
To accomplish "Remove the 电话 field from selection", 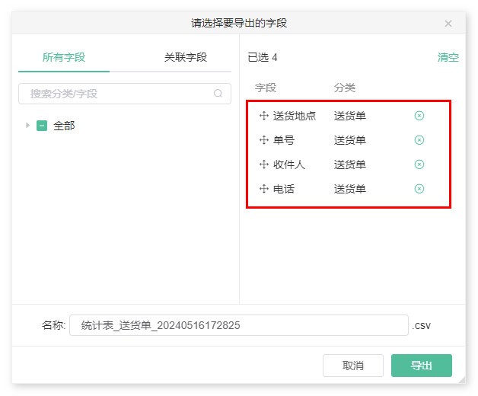I will pyautogui.click(x=419, y=189).
